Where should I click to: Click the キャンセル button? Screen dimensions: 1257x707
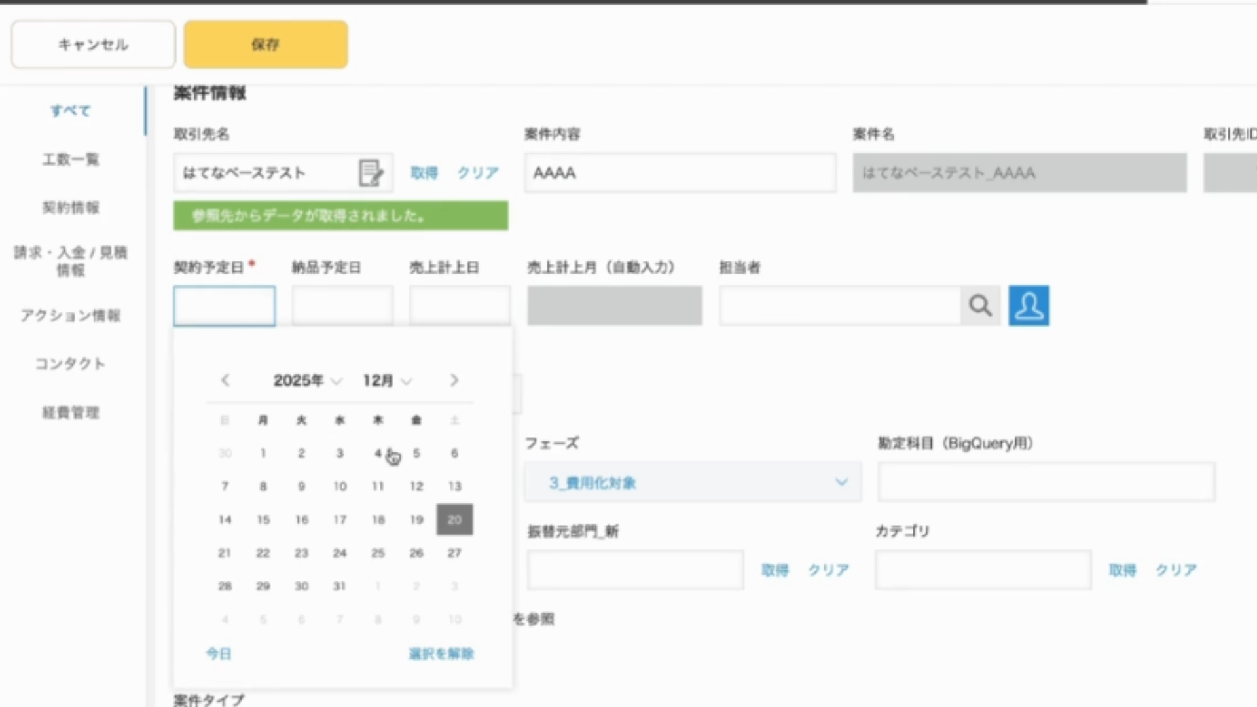pos(92,44)
